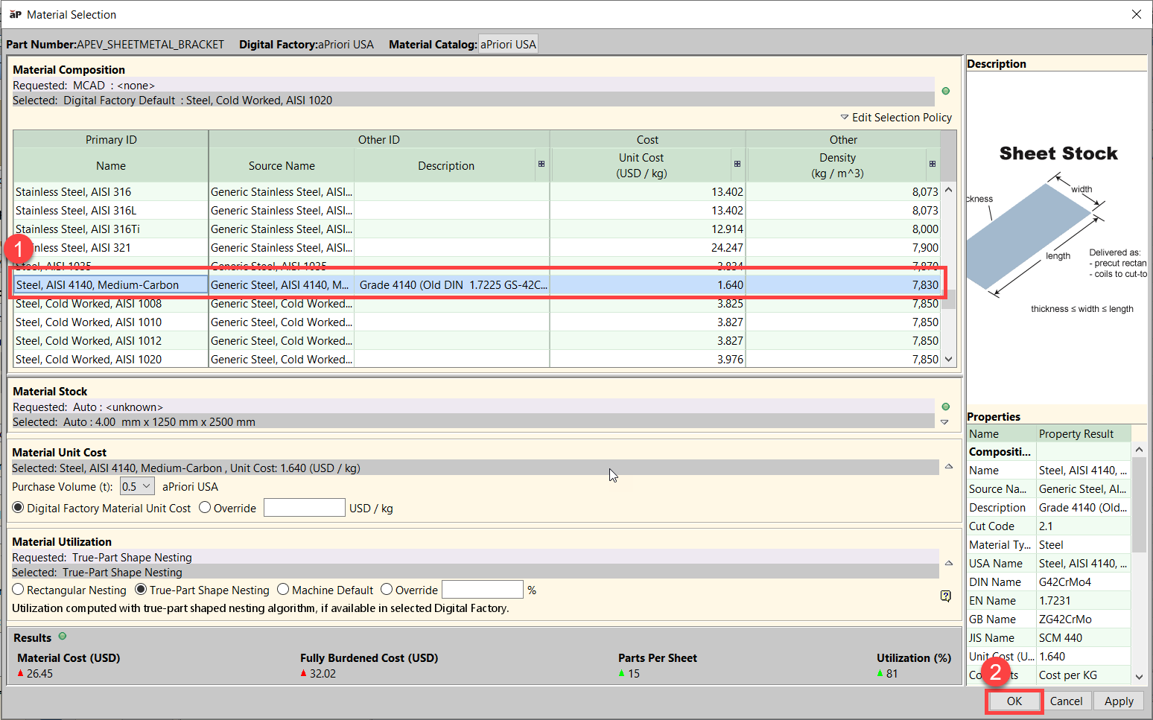Select row Steel, AISI 4140, Medium-Carbon
Image resolution: width=1153 pixels, height=720 pixels.
[477, 284]
